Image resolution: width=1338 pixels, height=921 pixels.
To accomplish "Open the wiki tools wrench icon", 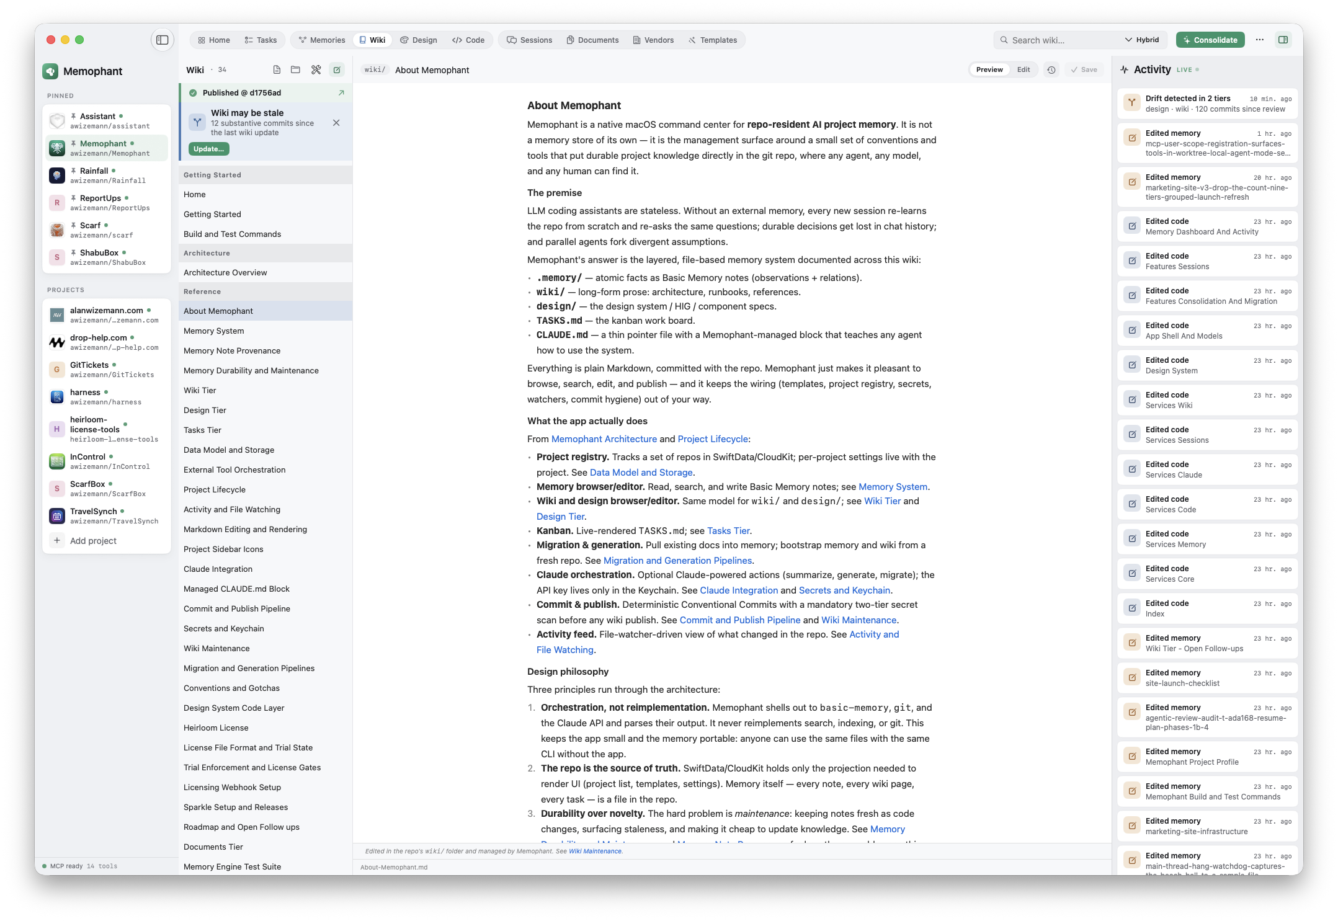I will (316, 69).
